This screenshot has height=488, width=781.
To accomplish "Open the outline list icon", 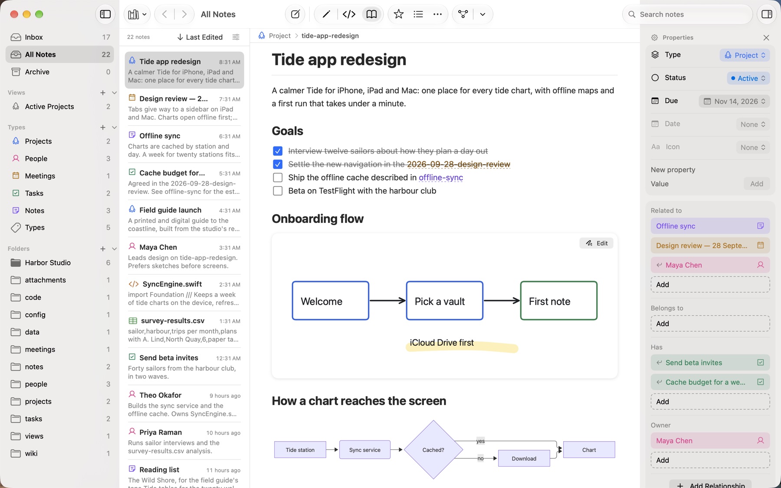I will (418, 14).
